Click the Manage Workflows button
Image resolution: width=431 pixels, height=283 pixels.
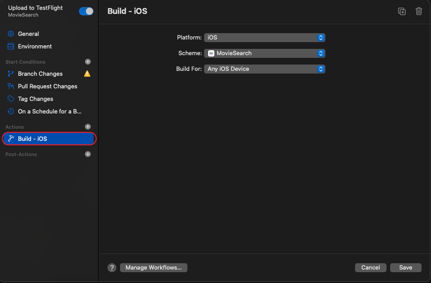[x=154, y=268]
